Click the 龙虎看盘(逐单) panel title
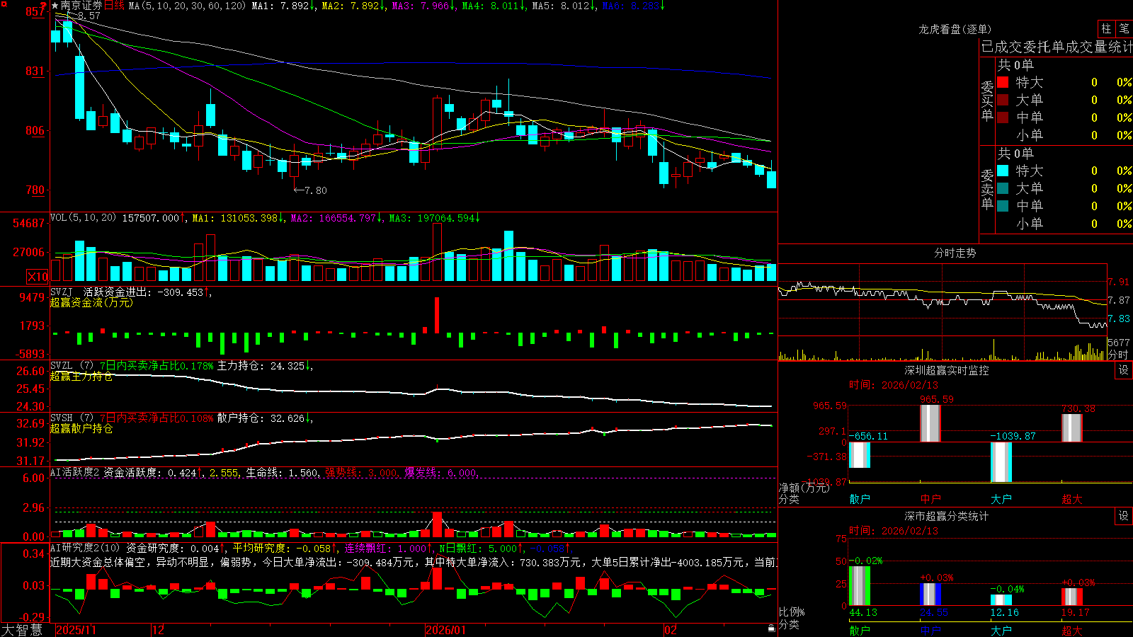 coord(955,29)
